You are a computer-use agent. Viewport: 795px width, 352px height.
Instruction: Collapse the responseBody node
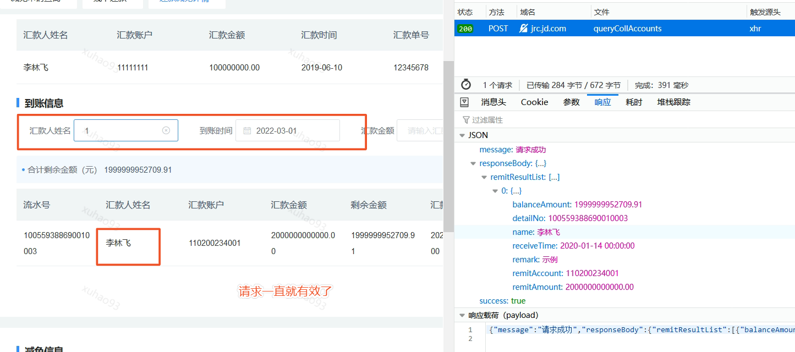tap(473, 163)
